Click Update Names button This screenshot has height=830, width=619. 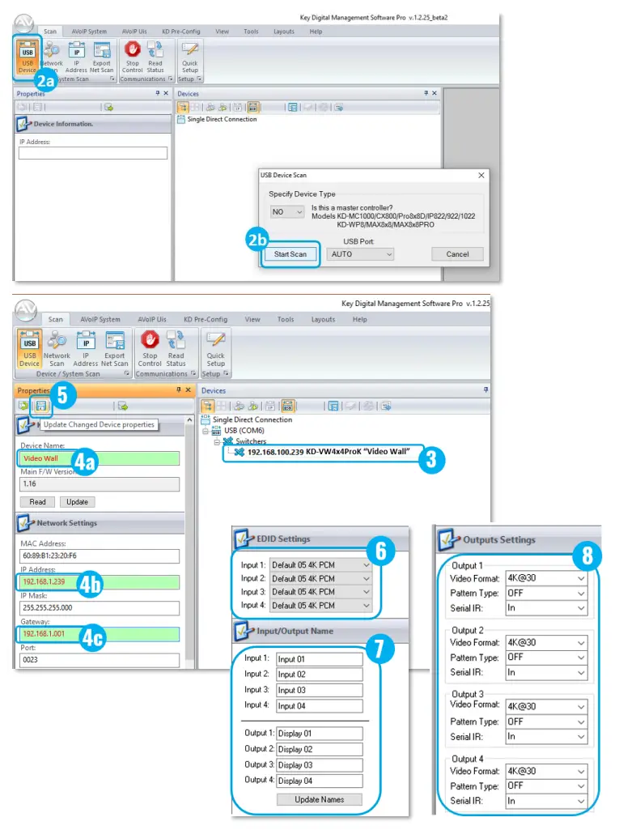(x=320, y=799)
